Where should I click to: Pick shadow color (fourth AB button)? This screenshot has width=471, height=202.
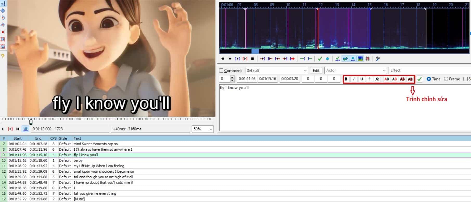tap(410, 79)
